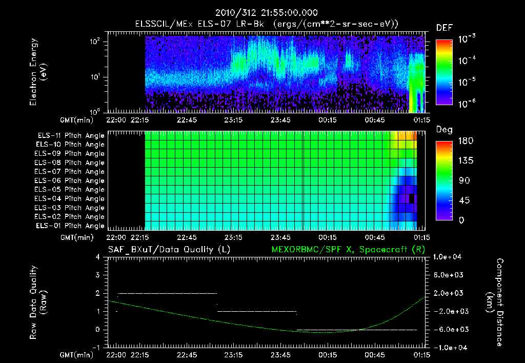Click GMT(min) label under the pitch angle panel

77,238
